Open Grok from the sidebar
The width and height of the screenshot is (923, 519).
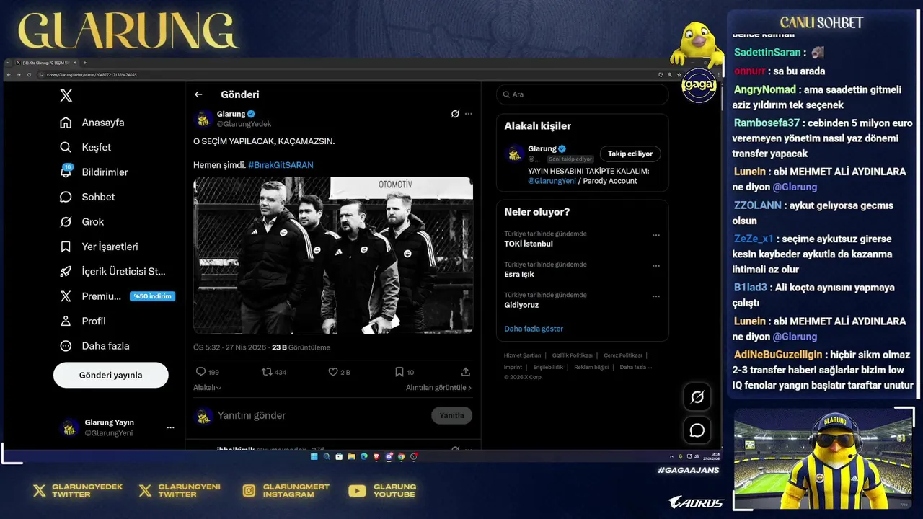click(81, 221)
